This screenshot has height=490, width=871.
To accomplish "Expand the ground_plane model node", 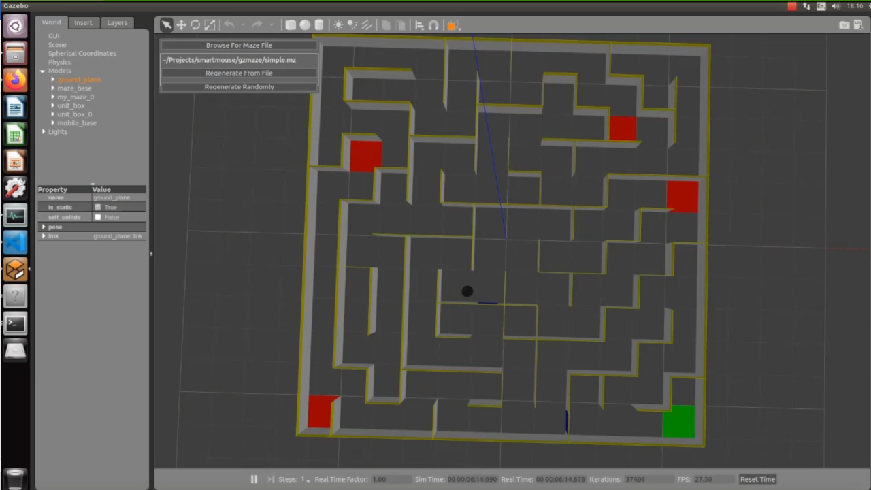I will (x=52, y=80).
